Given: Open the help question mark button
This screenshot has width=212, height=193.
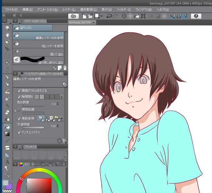Looking at the screenshot, I should [x=196, y=16].
